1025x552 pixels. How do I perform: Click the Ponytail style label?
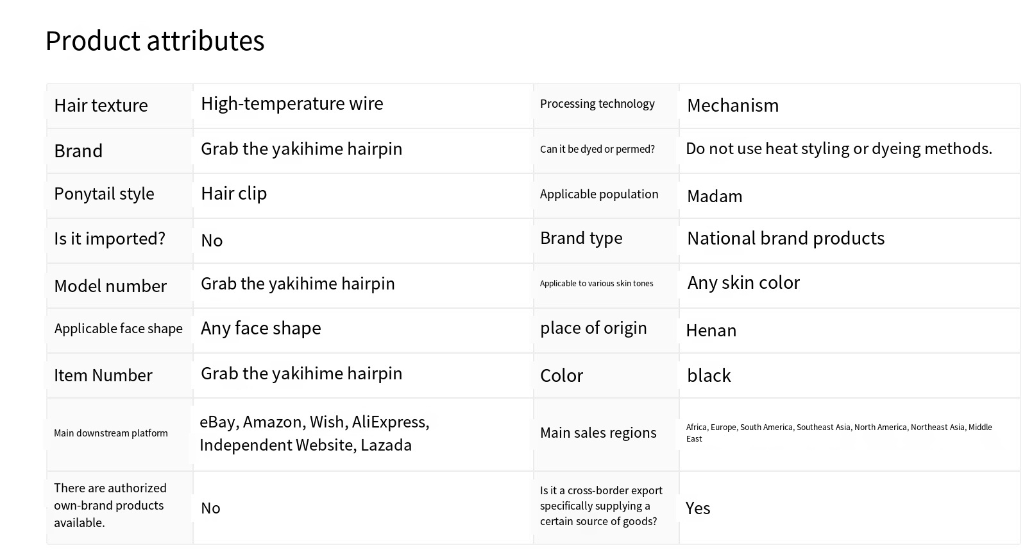104,194
